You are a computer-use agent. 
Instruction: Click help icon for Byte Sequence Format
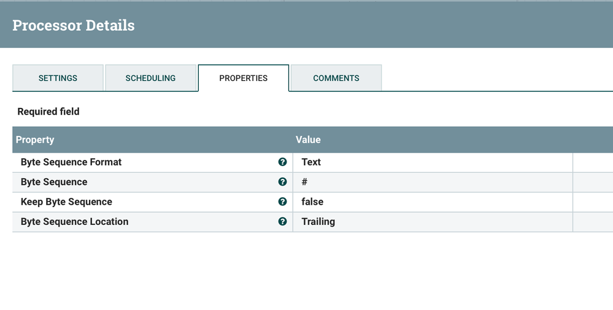click(x=282, y=162)
